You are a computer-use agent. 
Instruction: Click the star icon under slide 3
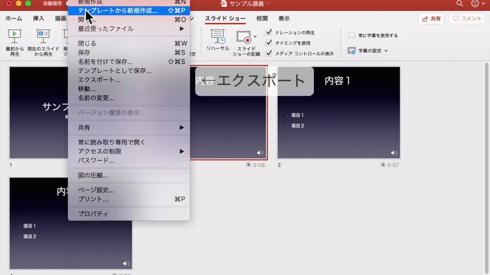click(383, 165)
